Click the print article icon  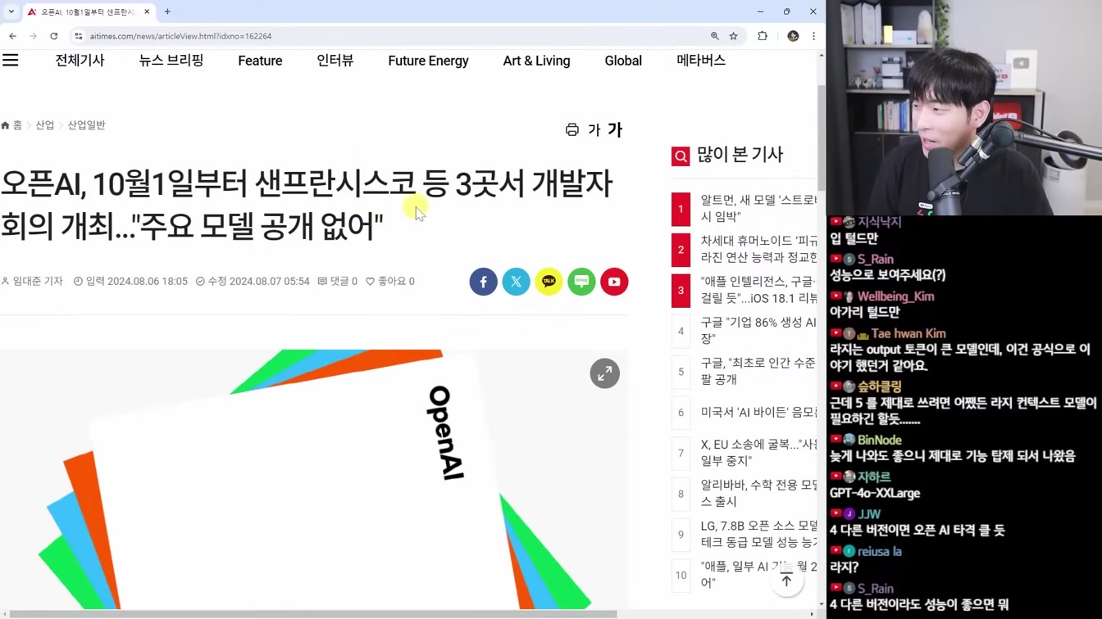(572, 130)
